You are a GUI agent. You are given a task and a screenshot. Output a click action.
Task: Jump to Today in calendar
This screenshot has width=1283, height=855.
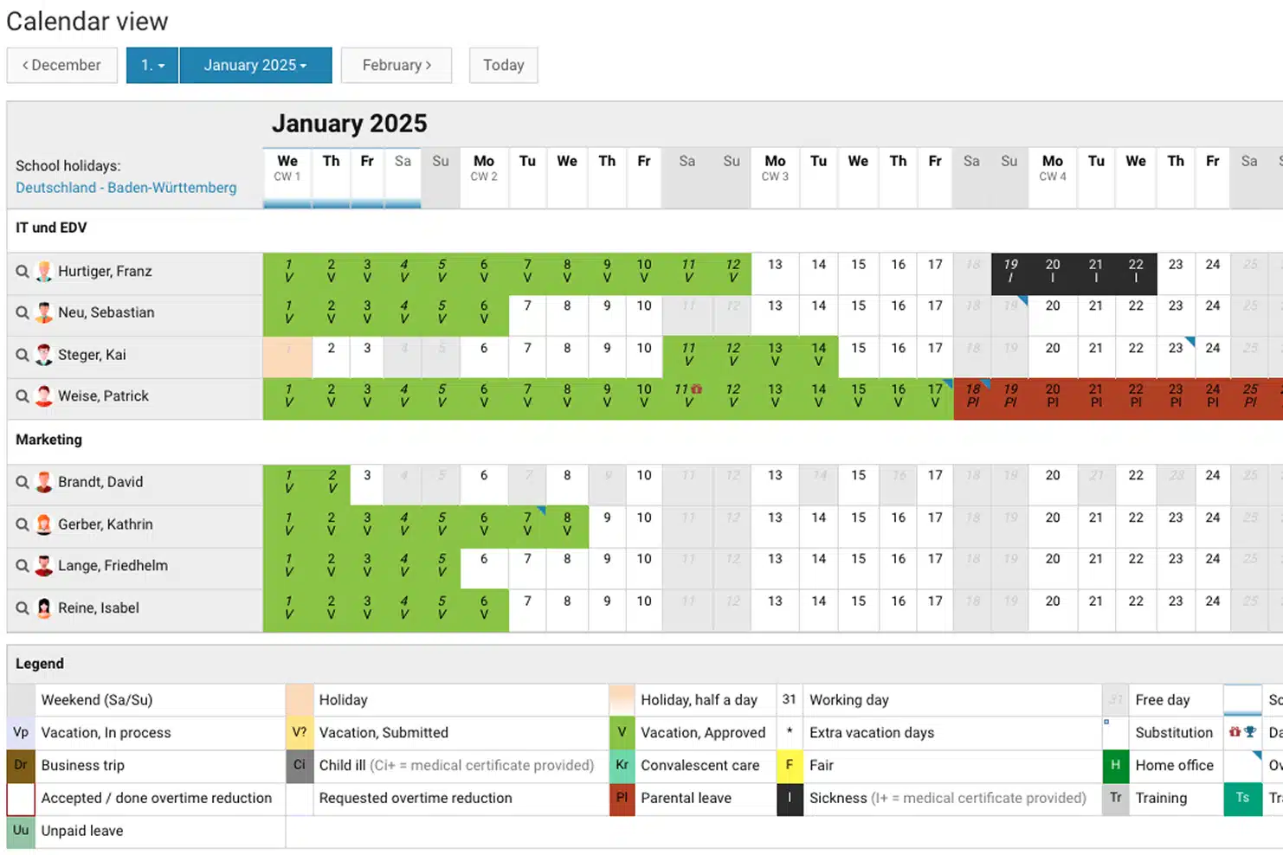(x=504, y=65)
